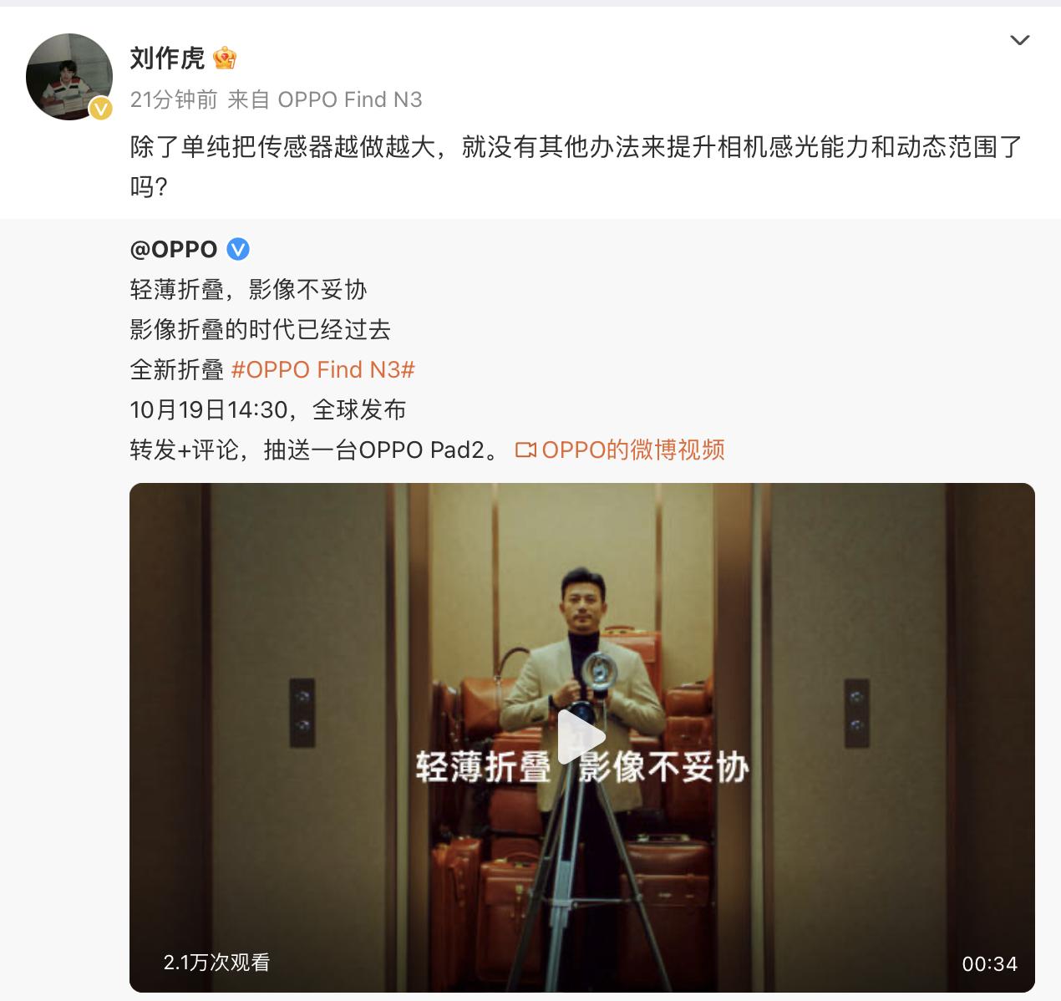This screenshot has width=1061, height=1001.
Task: Click OPPO's blue verified badge
Action: 238,249
